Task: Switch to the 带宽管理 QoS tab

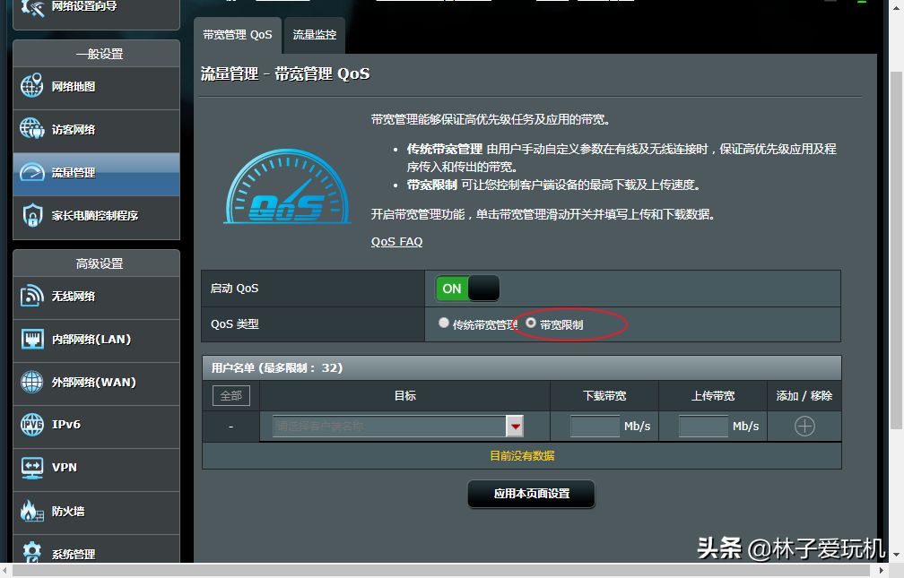Action: click(238, 35)
